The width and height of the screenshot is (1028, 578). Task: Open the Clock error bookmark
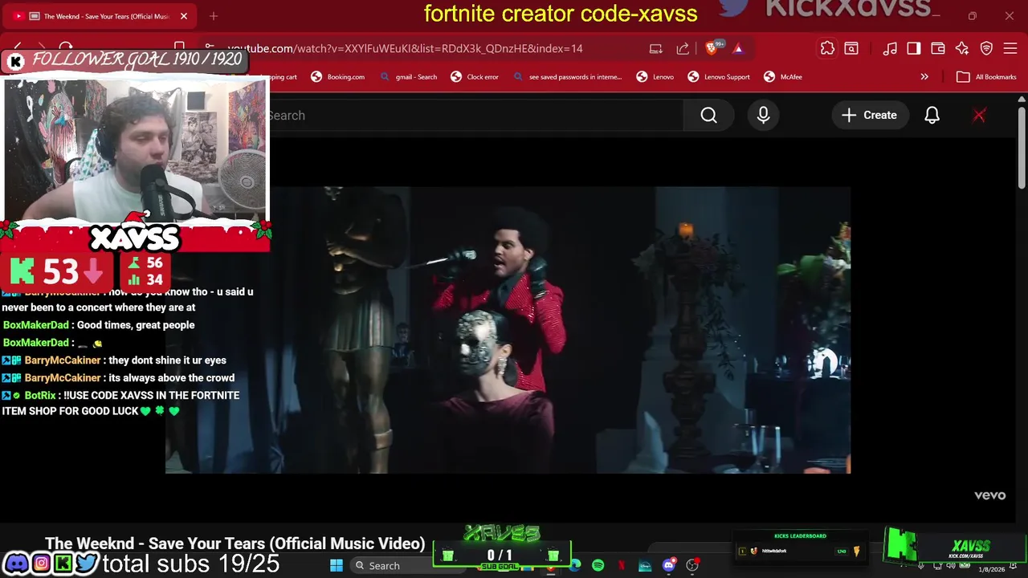pos(475,77)
